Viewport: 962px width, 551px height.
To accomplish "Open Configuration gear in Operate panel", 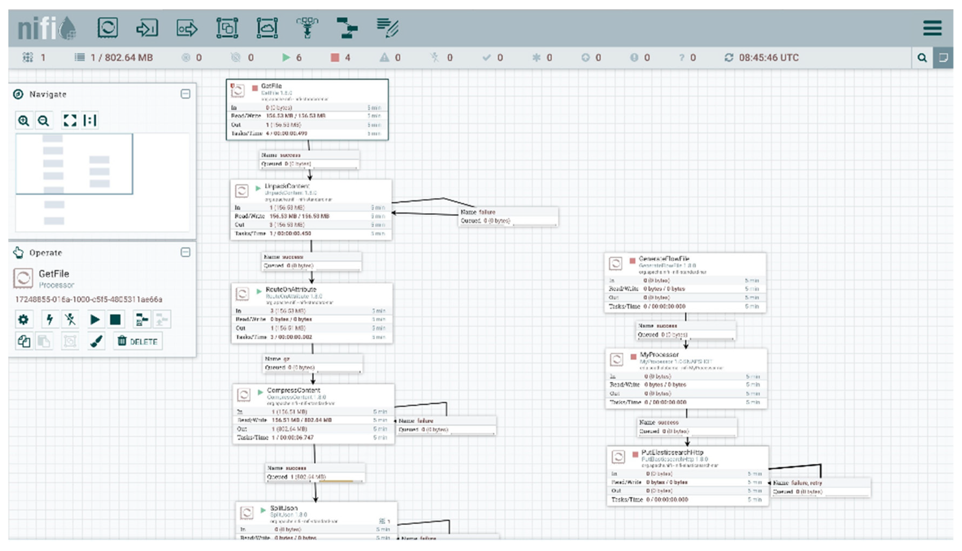I will tap(24, 320).
